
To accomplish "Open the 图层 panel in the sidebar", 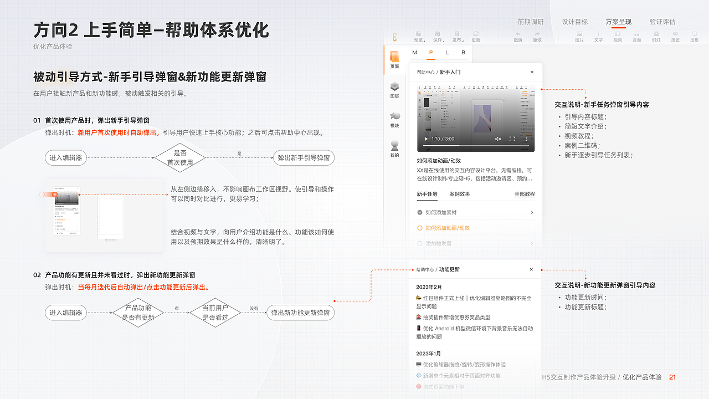I will pyautogui.click(x=394, y=90).
